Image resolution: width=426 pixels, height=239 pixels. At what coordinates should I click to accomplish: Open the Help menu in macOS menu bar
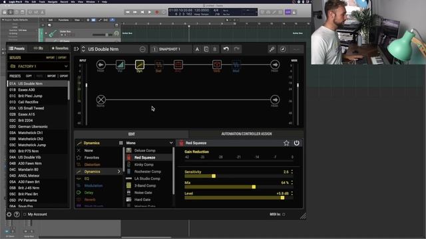[105, 1]
